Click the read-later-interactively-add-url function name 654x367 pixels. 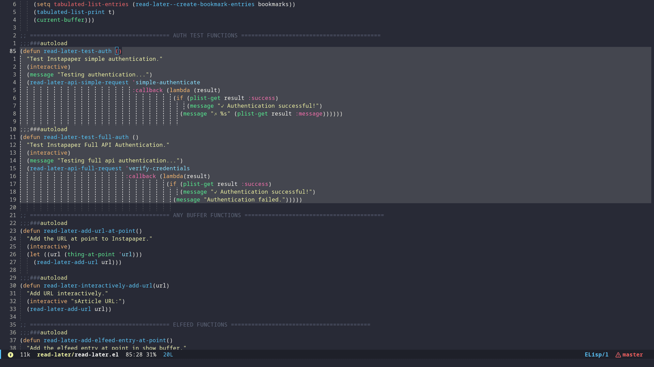point(98,286)
